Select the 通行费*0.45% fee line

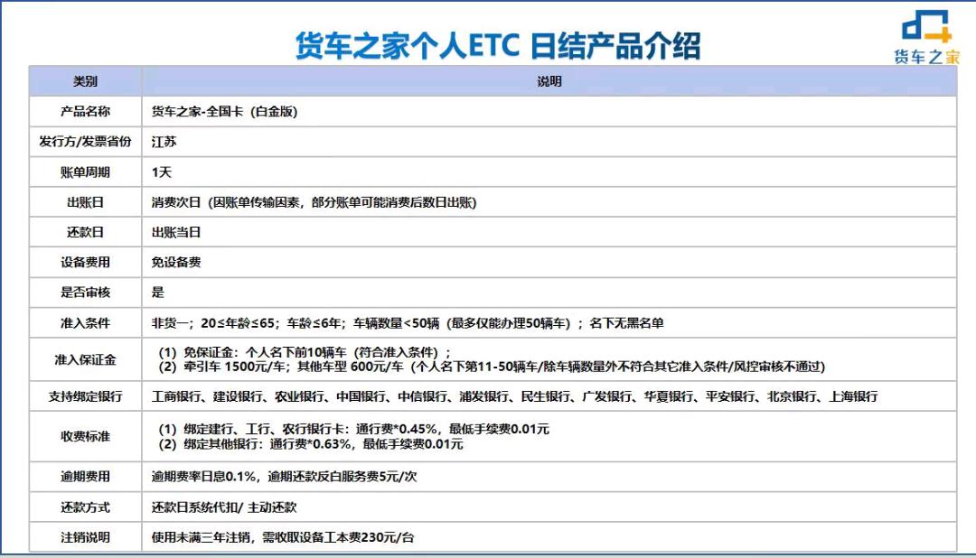point(353,429)
